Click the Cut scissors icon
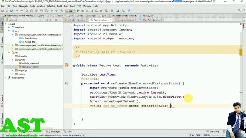This screenshot has width=246, height=138. tap(27, 11)
